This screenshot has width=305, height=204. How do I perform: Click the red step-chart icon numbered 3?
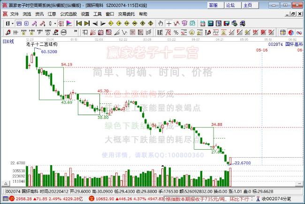pos(42,24)
